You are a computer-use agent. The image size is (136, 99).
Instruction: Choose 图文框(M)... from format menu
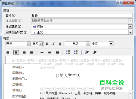pyautogui.click(x=20, y=96)
